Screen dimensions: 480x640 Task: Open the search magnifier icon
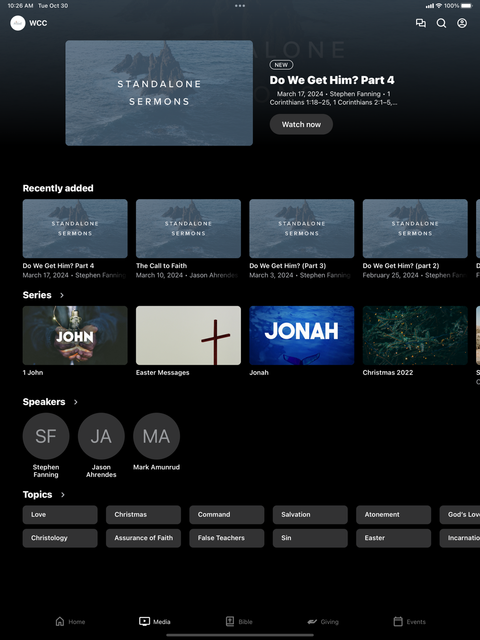point(441,23)
